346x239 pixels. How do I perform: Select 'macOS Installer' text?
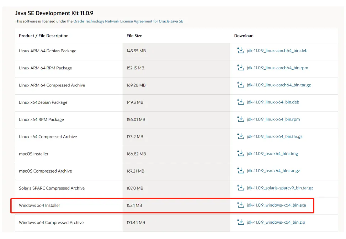[x=33, y=154]
